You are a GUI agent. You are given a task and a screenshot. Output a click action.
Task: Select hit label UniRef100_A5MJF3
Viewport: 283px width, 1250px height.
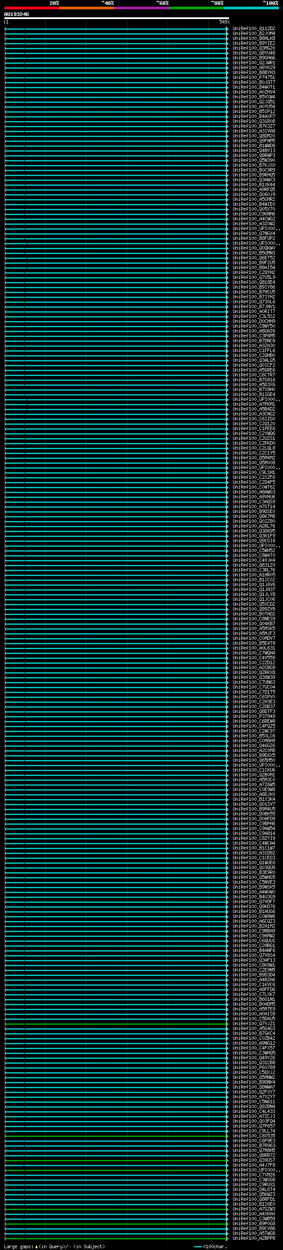point(253,634)
